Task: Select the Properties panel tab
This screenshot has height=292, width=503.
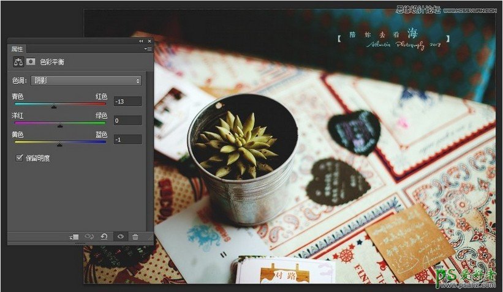Action: (x=17, y=48)
